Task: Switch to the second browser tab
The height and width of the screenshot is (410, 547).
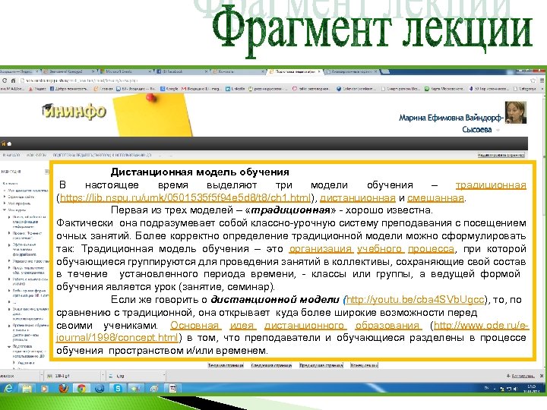Action: (x=68, y=71)
